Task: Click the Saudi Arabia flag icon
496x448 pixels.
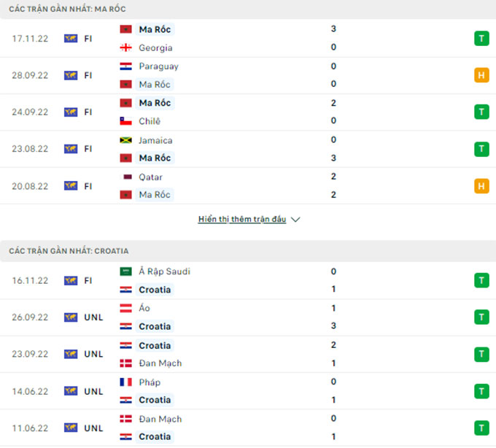Action: tap(125, 271)
